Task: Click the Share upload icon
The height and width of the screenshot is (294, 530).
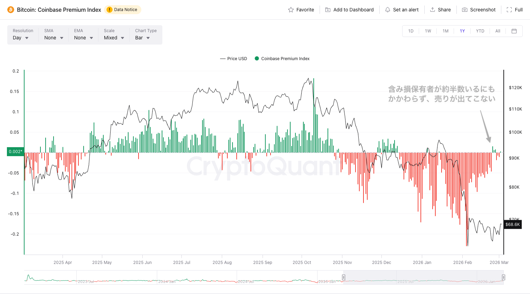Action: click(x=433, y=10)
